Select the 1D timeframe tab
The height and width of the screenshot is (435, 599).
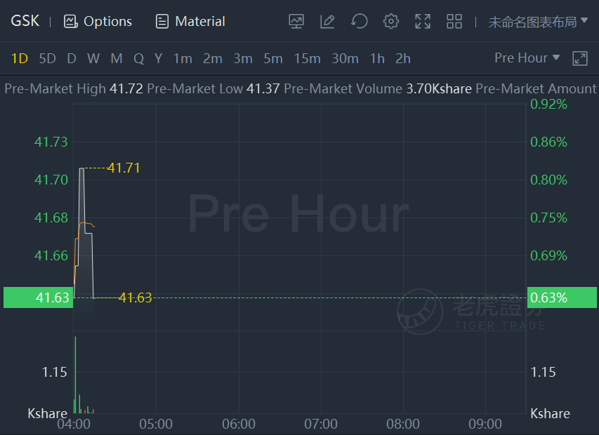(x=20, y=59)
